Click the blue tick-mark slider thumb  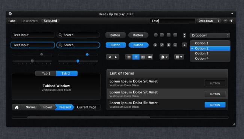tap(78, 61)
